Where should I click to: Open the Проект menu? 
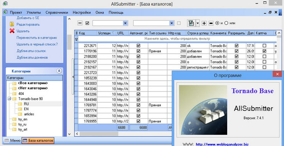pos(16,13)
